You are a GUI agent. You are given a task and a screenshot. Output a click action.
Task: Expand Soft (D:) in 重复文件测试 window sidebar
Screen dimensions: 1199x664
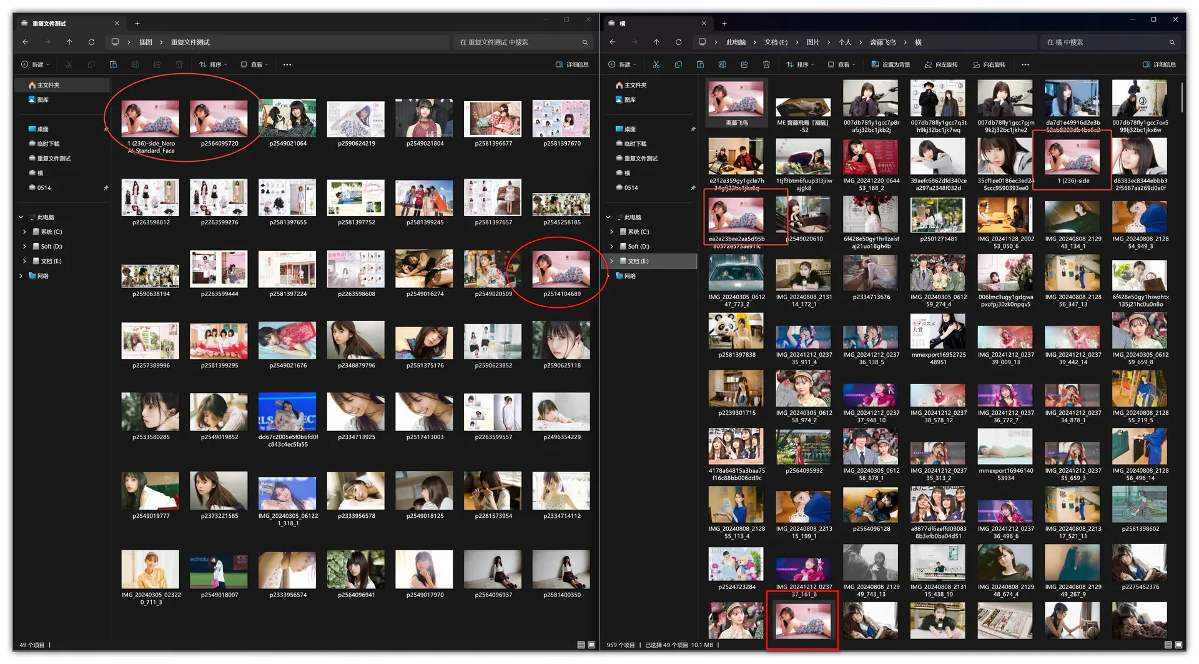click(24, 247)
